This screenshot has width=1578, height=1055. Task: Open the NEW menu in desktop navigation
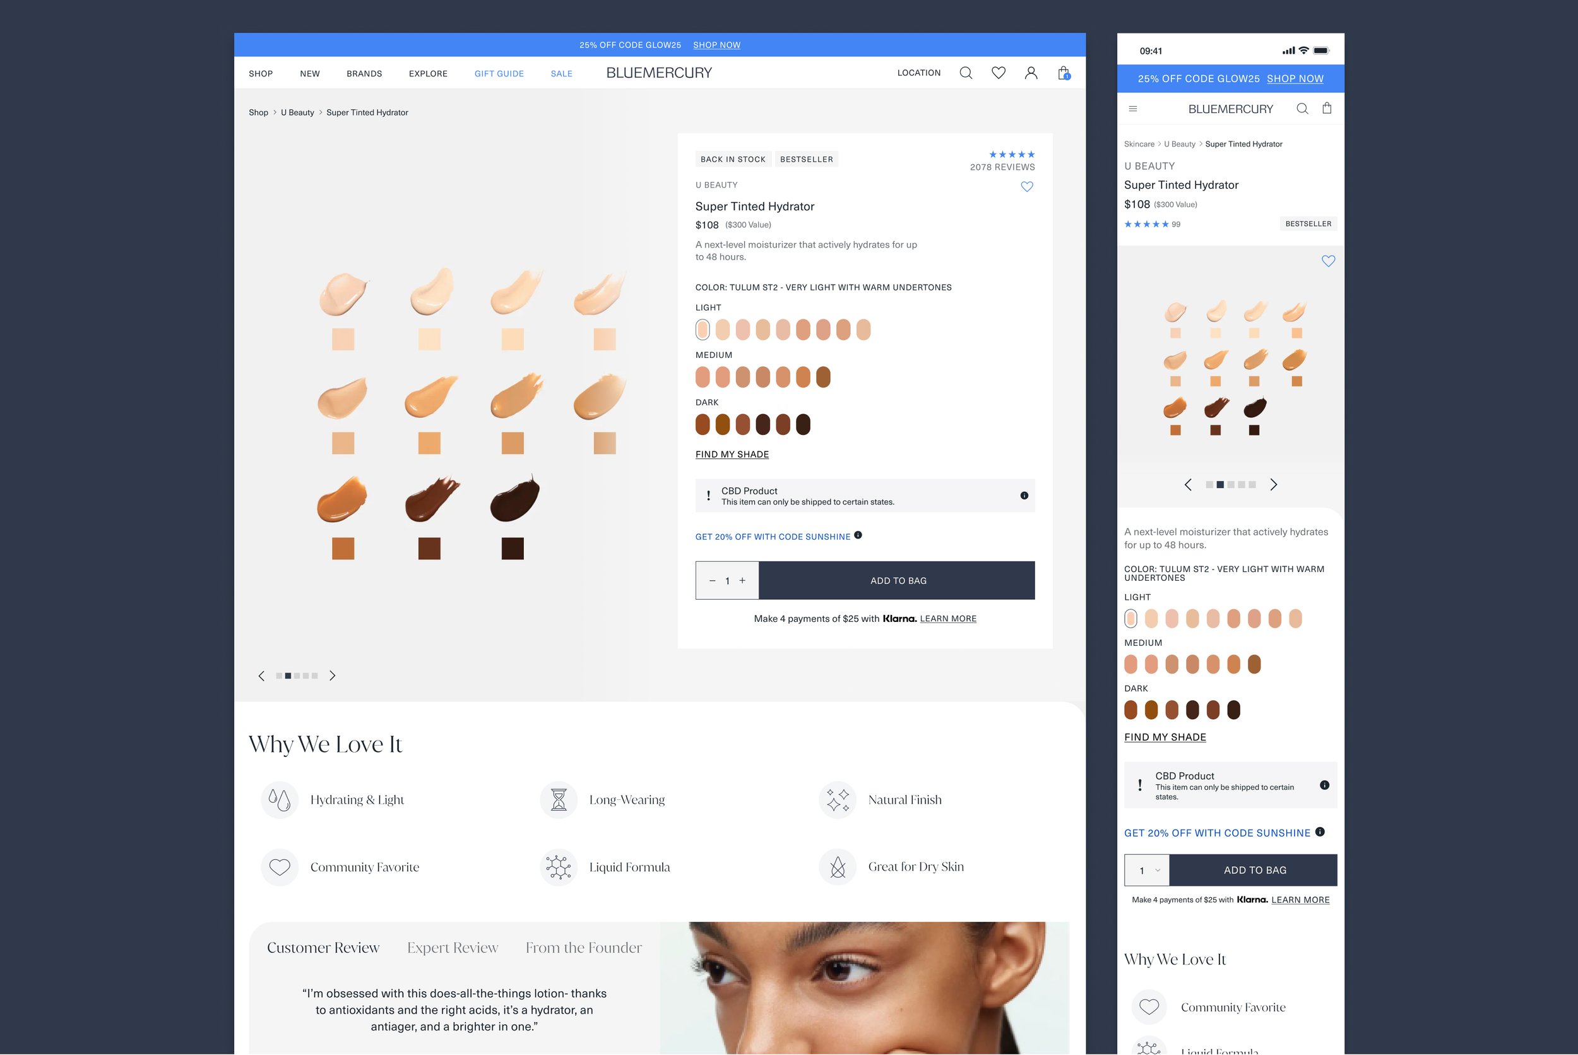point(309,73)
